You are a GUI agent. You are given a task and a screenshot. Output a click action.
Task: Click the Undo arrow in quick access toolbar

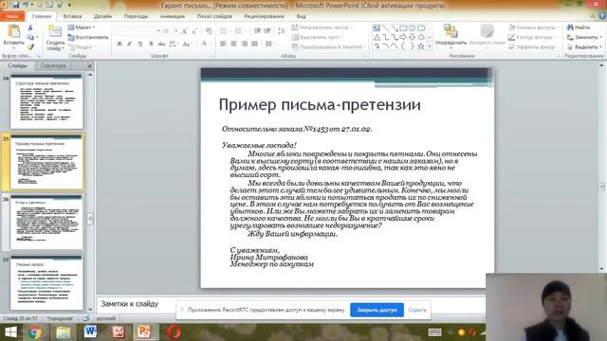click(26, 5)
